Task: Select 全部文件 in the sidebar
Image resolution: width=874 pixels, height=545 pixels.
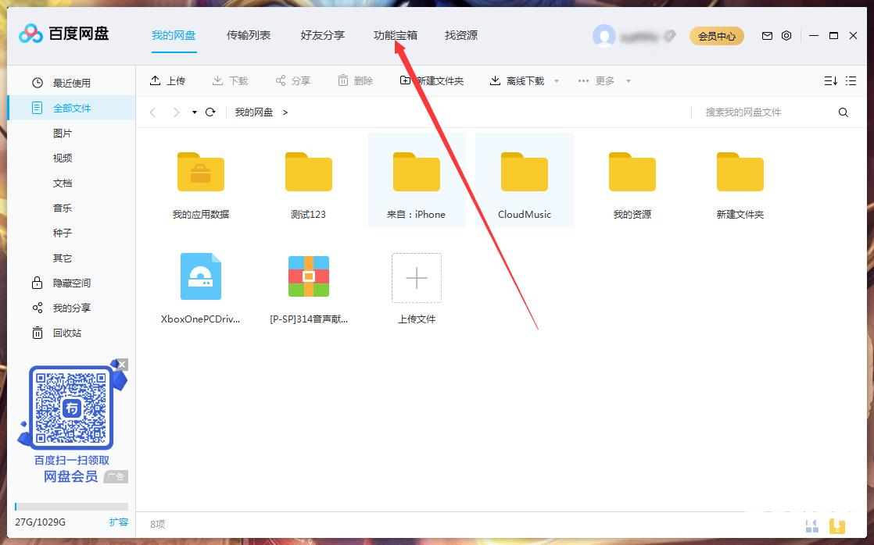Action: (71, 108)
